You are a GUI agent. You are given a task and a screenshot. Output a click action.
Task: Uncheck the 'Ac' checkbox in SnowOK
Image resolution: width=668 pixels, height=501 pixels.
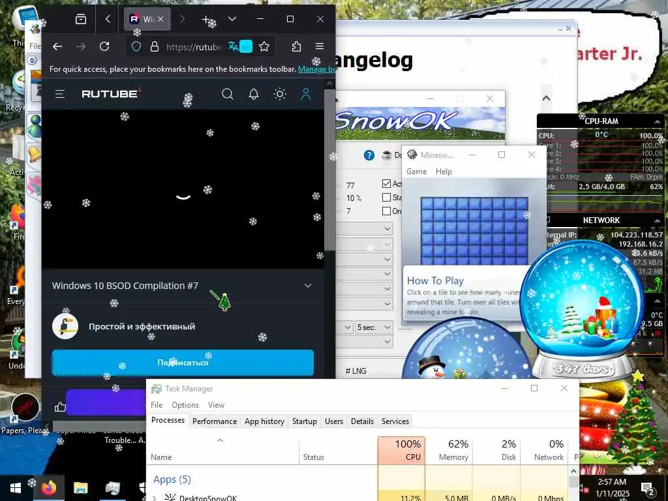click(x=386, y=183)
